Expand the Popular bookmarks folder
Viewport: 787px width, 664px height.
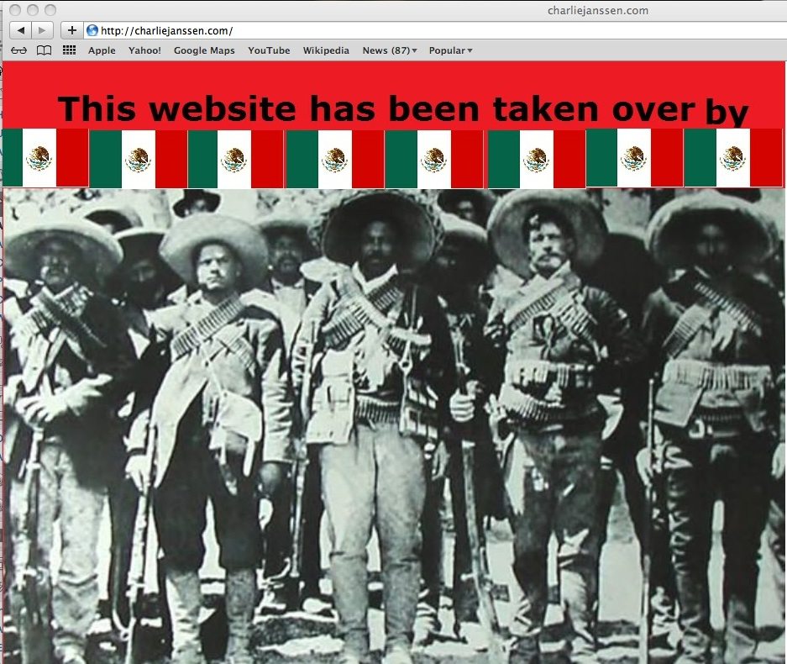[x=451, y=50]
